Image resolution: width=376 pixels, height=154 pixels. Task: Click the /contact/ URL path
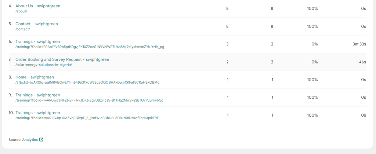(22, 29)
